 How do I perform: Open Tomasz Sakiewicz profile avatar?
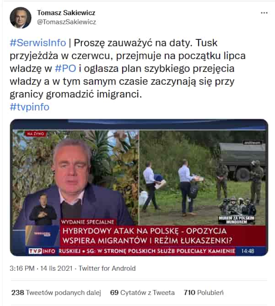click(x=21, y=18)
